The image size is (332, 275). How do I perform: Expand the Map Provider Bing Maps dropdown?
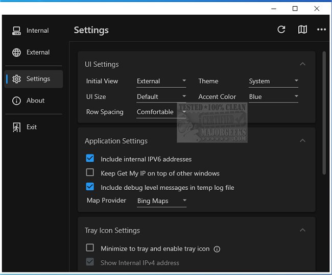[161, 201]
